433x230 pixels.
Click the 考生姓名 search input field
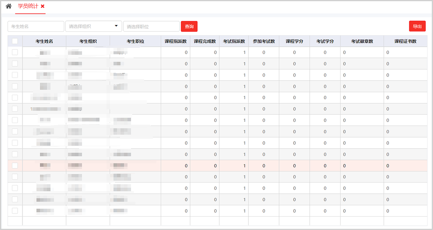(x=36, y=26)
